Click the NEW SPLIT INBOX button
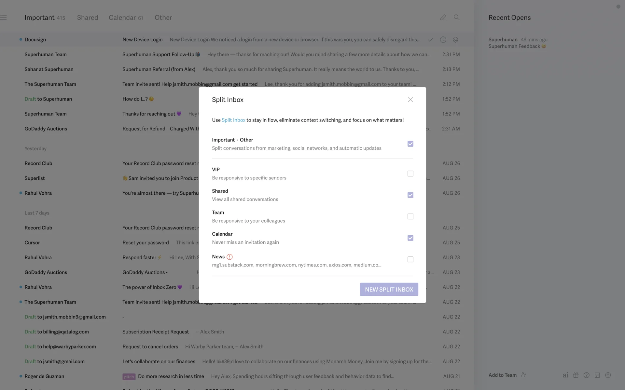 point(389,289)
